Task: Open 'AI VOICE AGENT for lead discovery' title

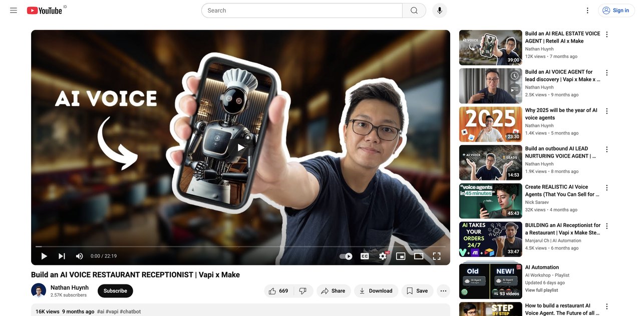Action: [562, 75]
